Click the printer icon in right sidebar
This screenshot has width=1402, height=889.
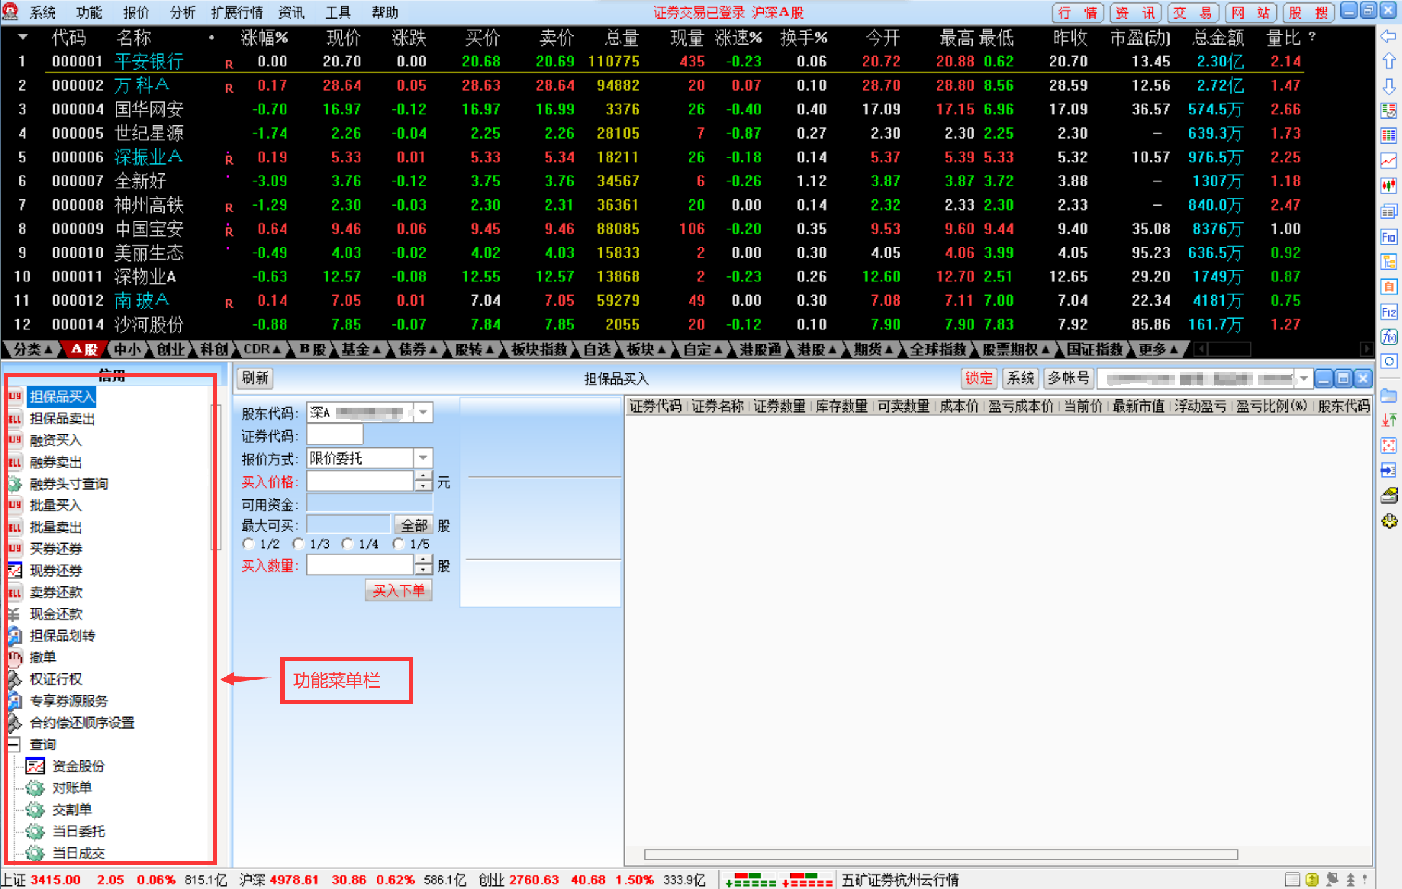1388,496
